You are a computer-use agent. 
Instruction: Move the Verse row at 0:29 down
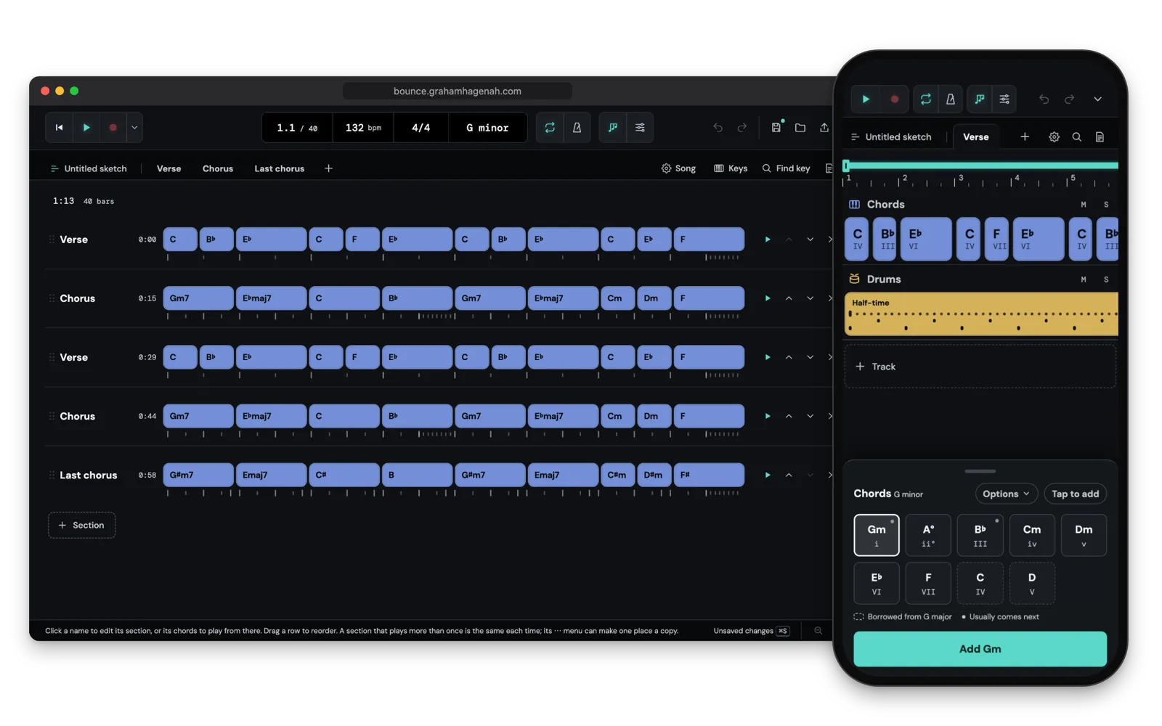810,357
